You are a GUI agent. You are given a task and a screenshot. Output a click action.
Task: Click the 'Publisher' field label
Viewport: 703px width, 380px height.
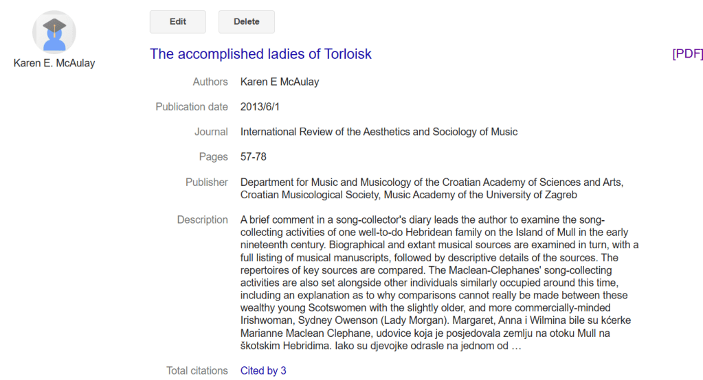point(206,182)
